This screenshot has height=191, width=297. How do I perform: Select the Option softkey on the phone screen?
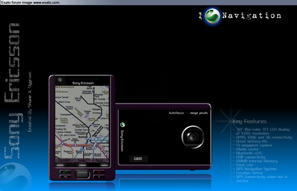(x=63, y=161)
